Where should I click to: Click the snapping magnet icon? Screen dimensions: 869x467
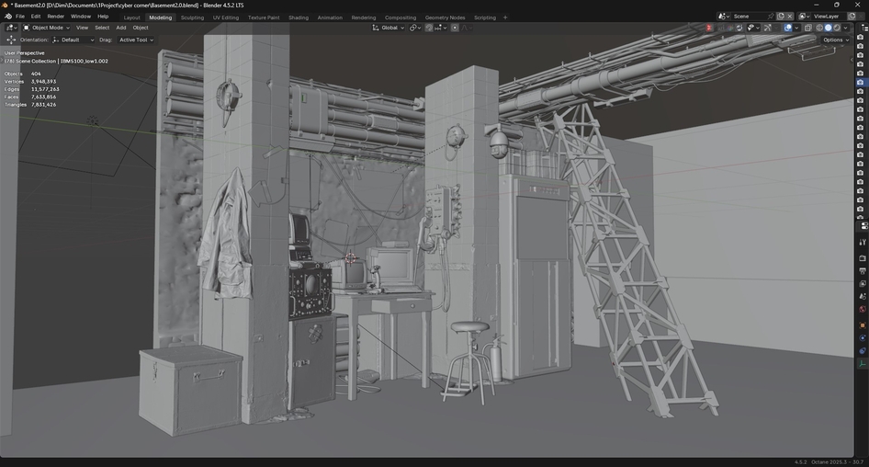pyautogui.click(x=429, y=28)
